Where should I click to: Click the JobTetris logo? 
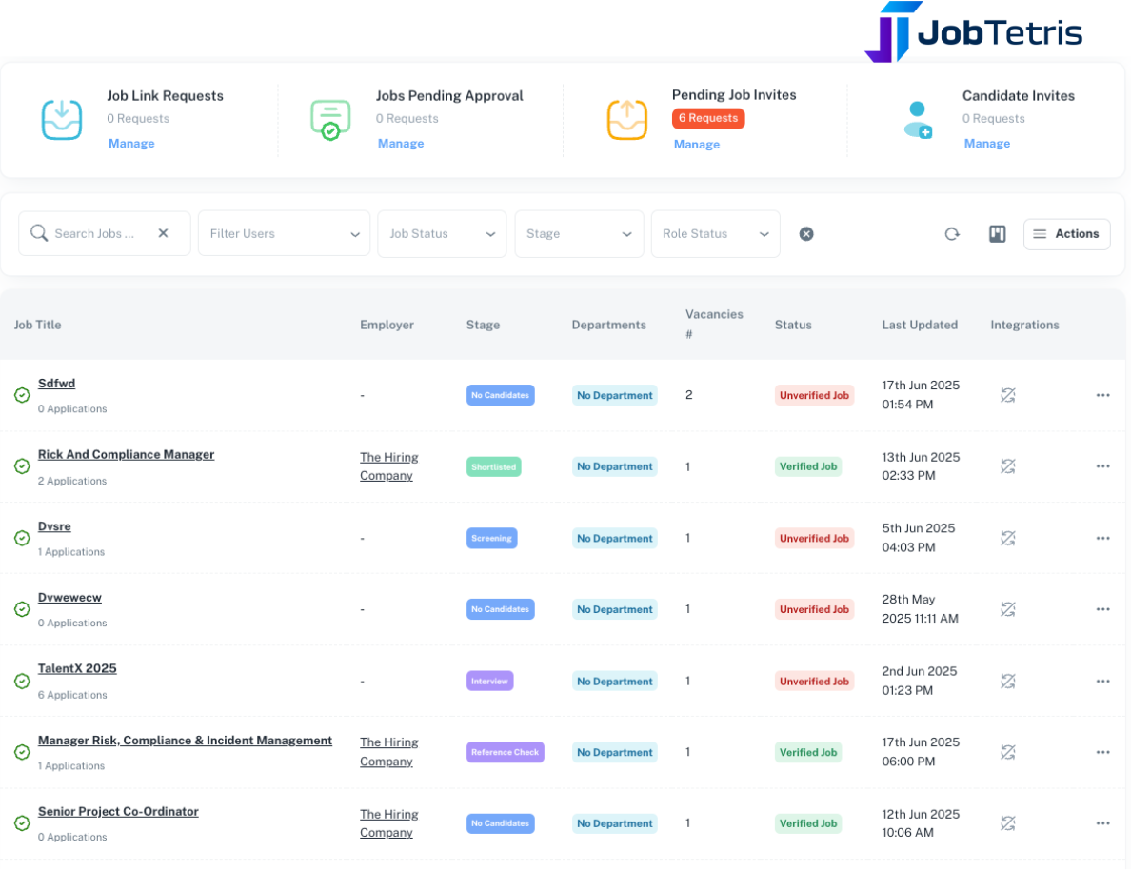pos(973,31)
